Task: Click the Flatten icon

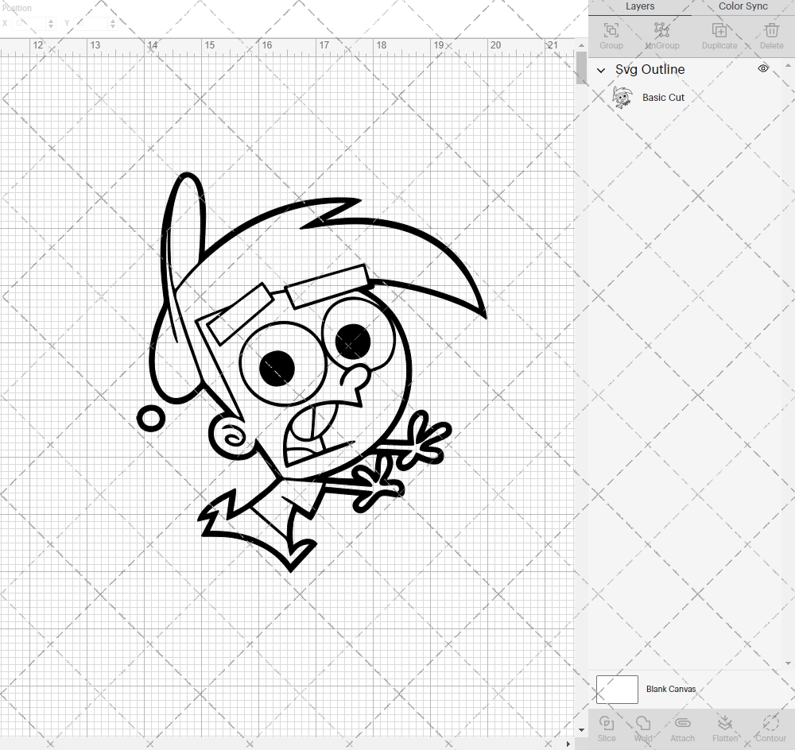Action: (725, 725)
